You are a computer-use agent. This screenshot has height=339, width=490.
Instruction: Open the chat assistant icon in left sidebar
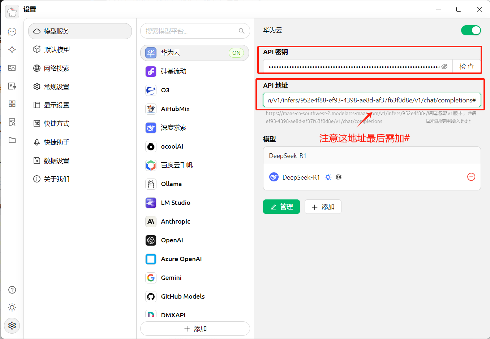pyautogui.click(x=12, y=32)
